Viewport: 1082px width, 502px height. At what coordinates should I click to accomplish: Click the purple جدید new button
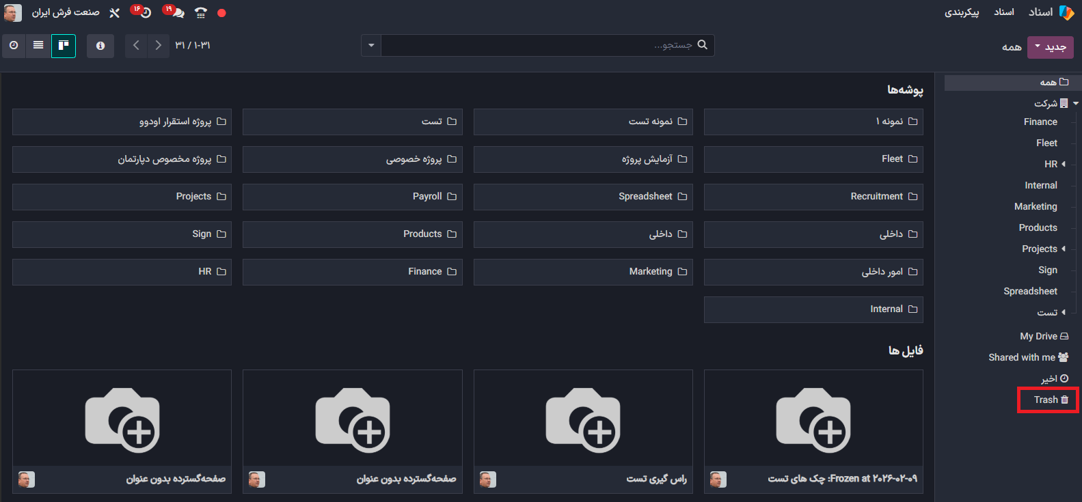click(x=1051, y=47)
